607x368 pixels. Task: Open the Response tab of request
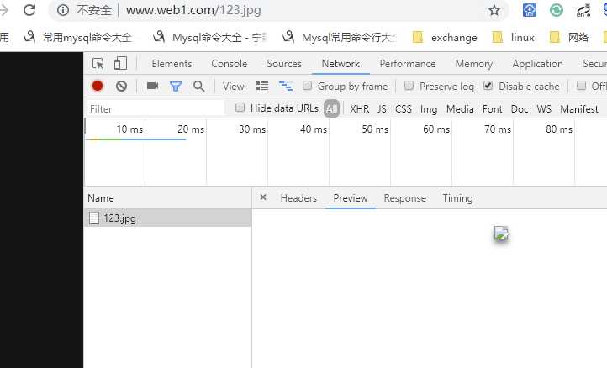(x=405, y=198)
